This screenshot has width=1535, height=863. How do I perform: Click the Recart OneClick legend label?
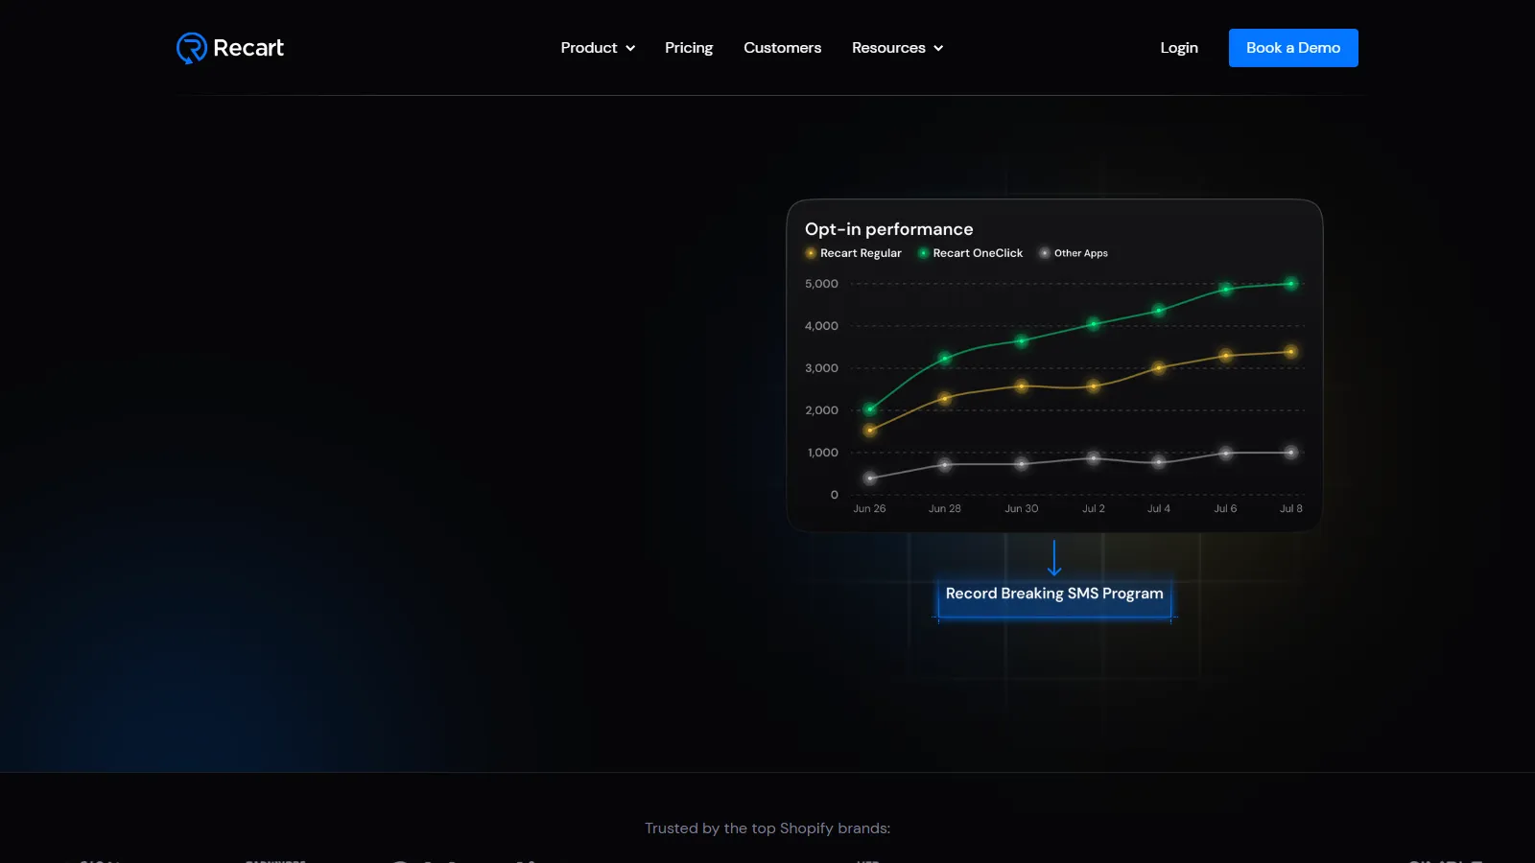978,253
